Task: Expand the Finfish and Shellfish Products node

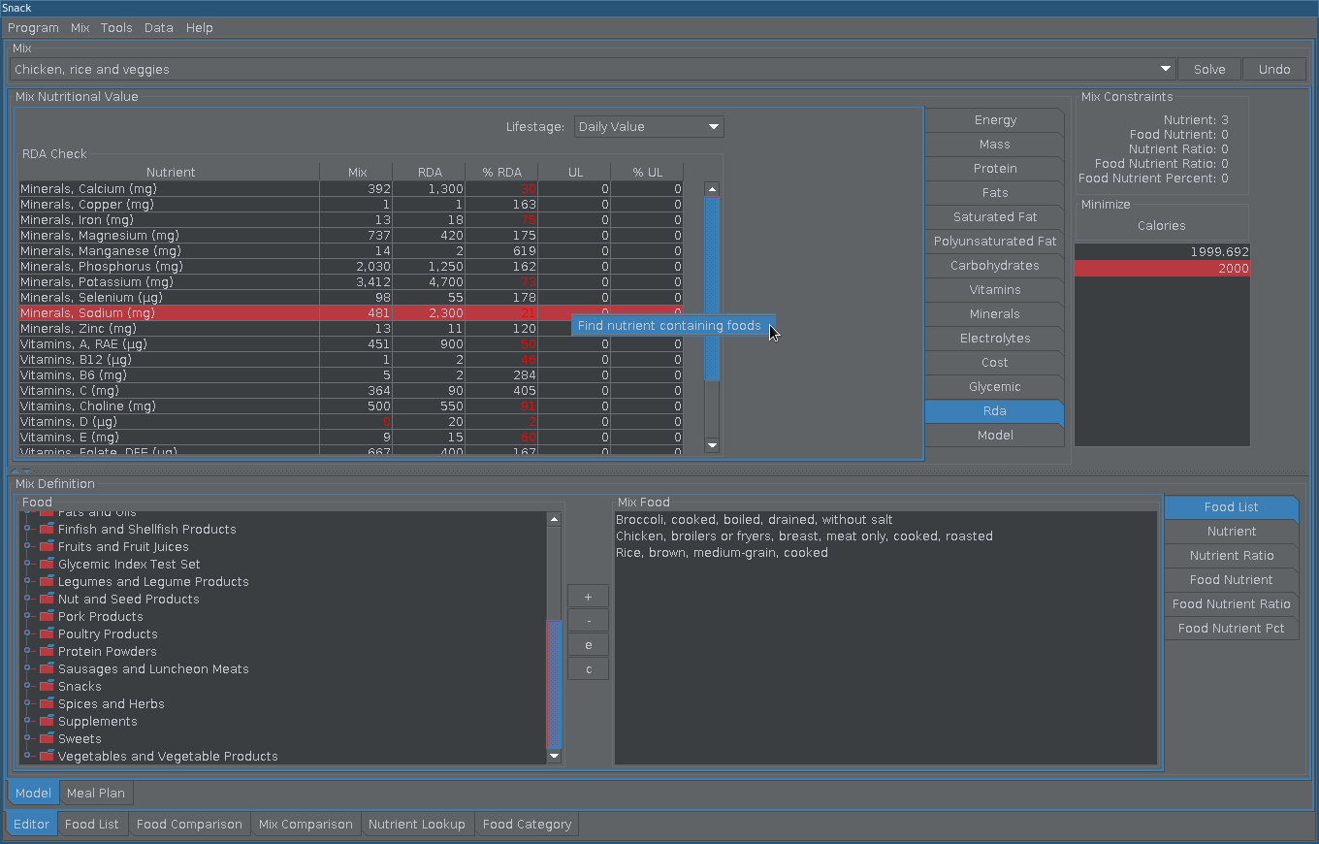Action: [x=28, y=530]
